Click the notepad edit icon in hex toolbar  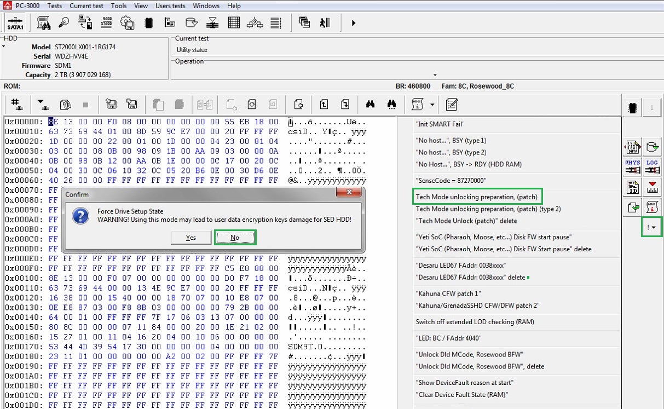tap(452, 104)
